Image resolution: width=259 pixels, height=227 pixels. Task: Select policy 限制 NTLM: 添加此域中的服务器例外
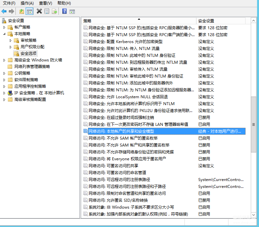click(x=131, y=83)
